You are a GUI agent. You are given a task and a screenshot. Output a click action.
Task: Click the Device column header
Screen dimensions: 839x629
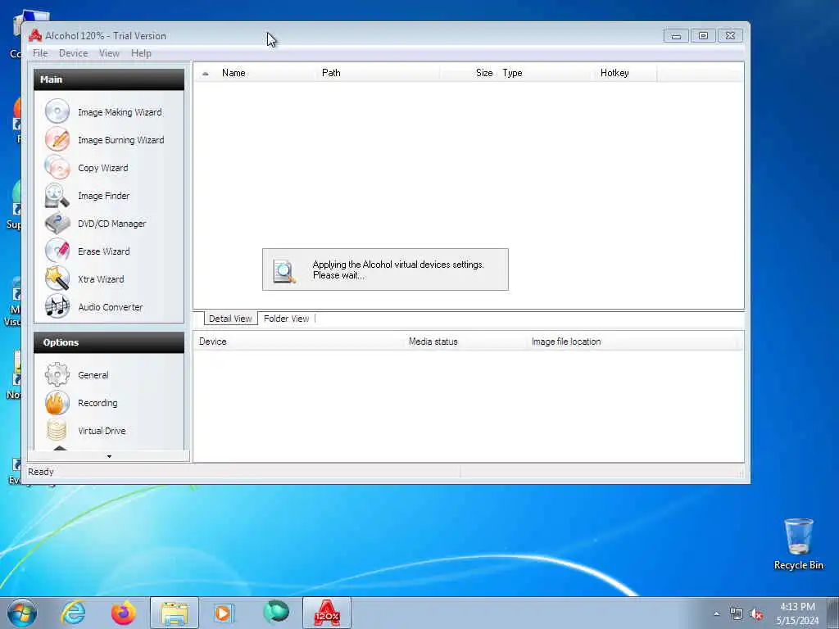click(x=300, y=342)
